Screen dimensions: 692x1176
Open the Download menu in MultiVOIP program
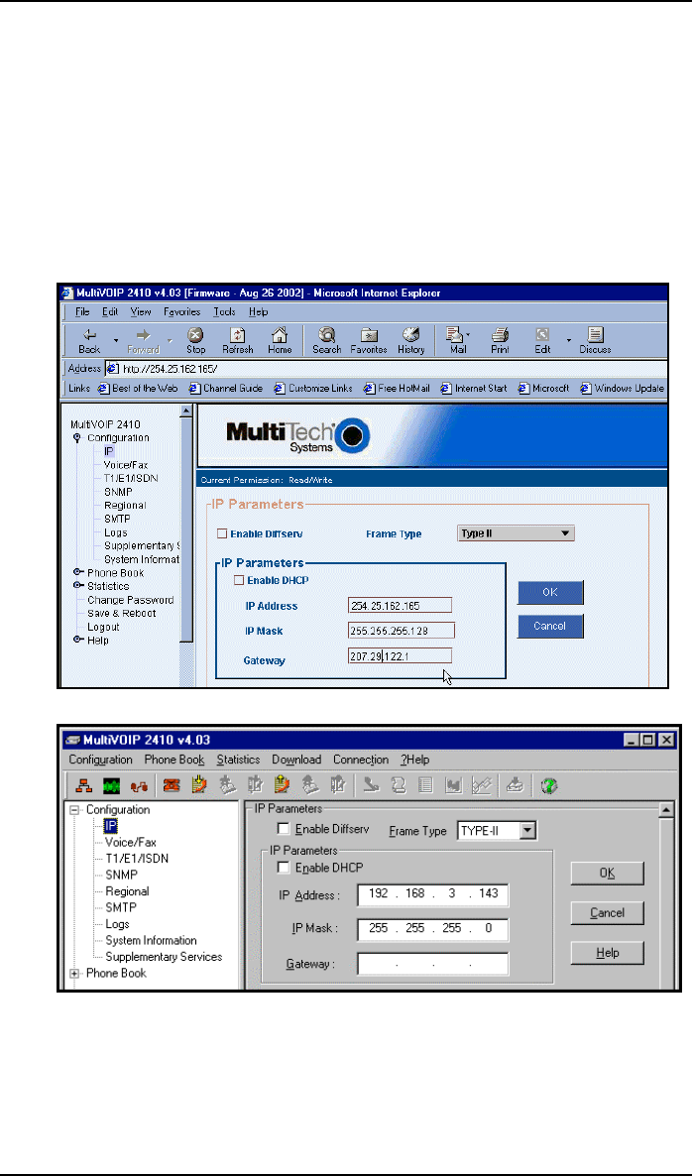click(296, 760)
